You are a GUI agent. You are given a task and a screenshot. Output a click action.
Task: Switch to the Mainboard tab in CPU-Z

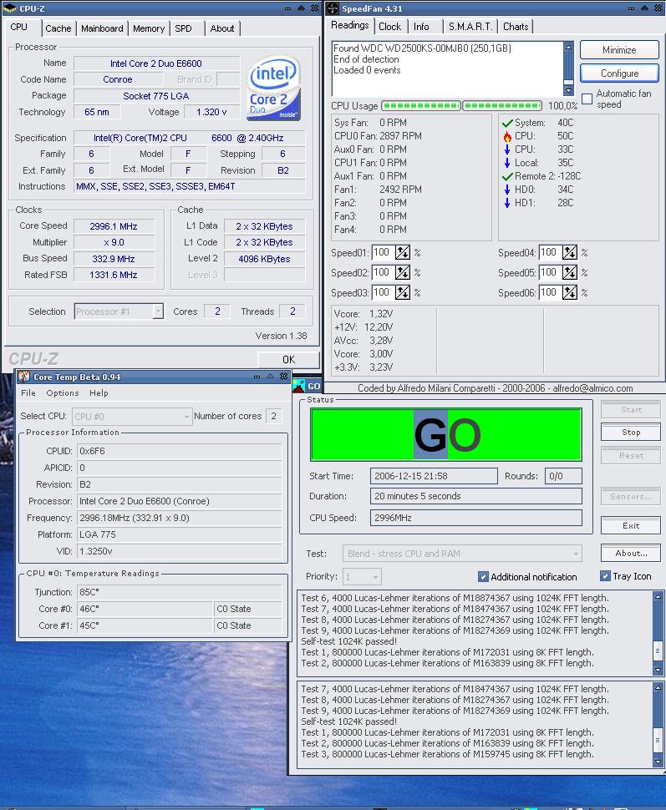tap(102, 28)
